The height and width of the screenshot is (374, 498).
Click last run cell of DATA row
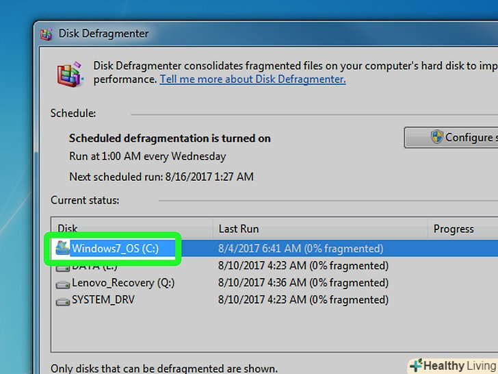[303, 266]
